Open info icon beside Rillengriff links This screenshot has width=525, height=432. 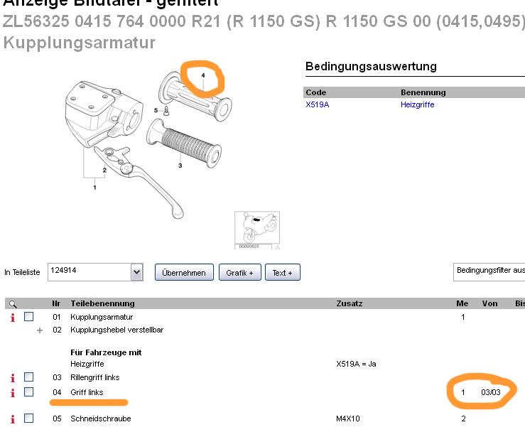(13, 378)
